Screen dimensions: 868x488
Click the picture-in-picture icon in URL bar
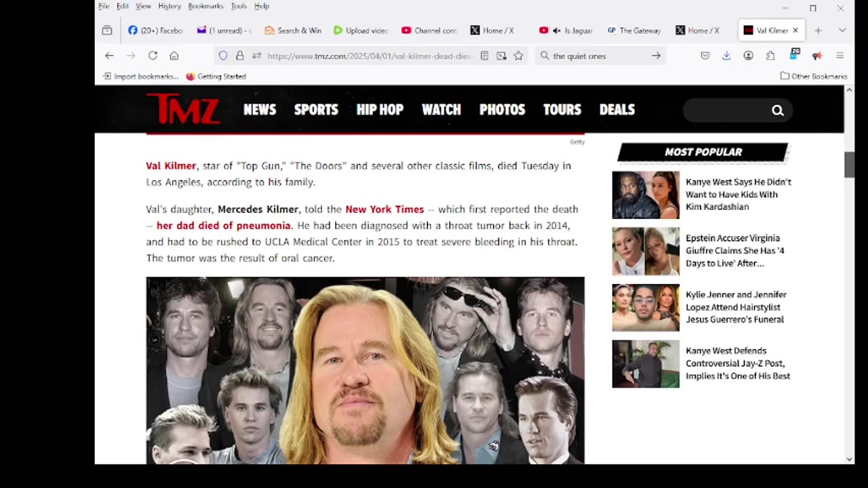pos(501,56)
